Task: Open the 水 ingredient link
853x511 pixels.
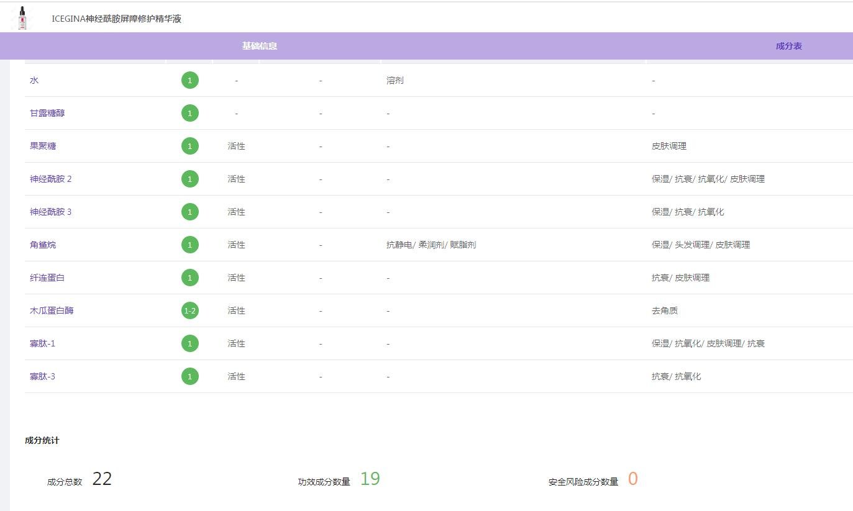Action: pos(34,80)
